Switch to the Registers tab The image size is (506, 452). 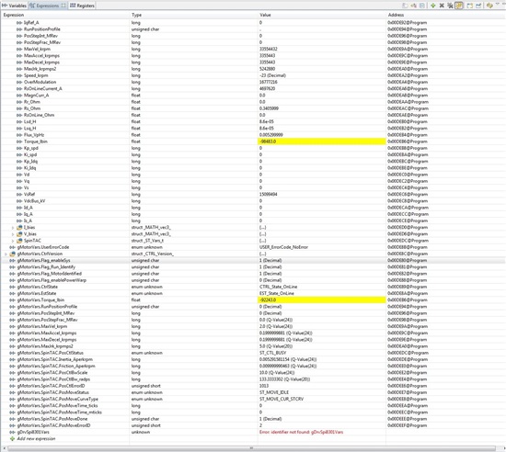click(x=82, y=6)
